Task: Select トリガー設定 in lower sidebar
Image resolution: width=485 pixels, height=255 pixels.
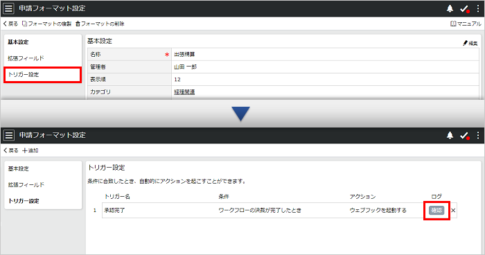Action: coord(24,201)
